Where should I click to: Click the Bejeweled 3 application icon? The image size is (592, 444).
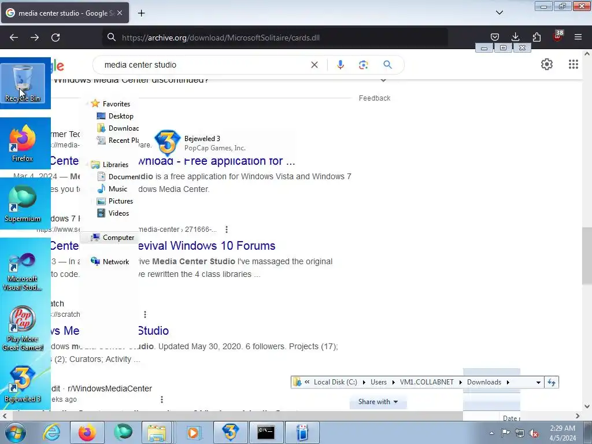click(x=167, y=143)
